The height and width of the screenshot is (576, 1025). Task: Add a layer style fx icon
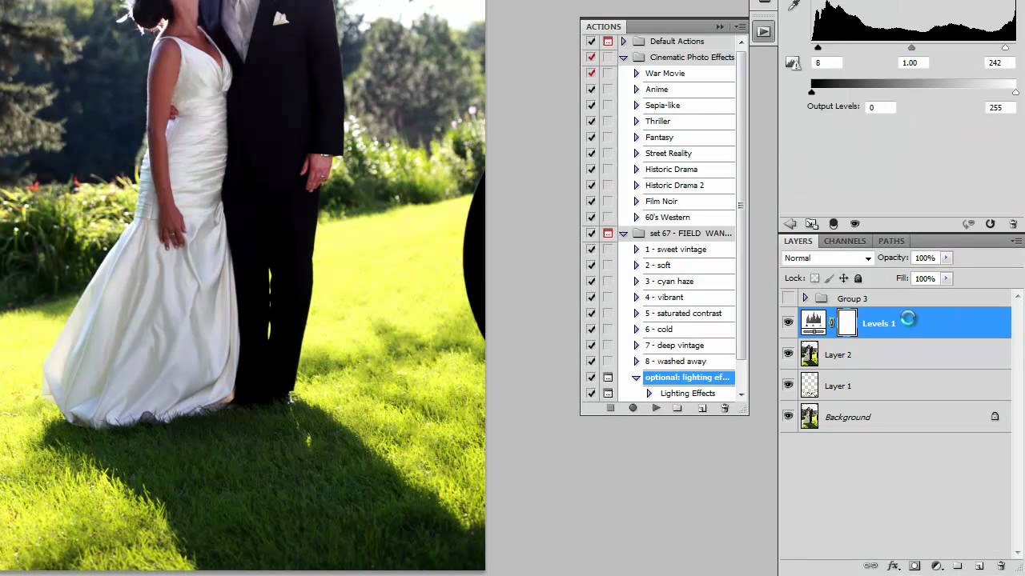tap(894, 566)
